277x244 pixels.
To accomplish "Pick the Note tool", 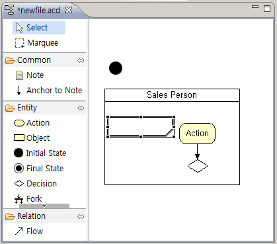I will [30, 75].
